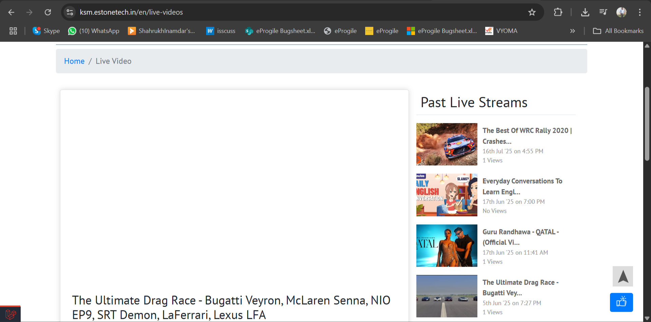The width and height of the screenshot is (651, 322).
Task: Click the scroll-to-top arrow button
Action: coord(623,276)
